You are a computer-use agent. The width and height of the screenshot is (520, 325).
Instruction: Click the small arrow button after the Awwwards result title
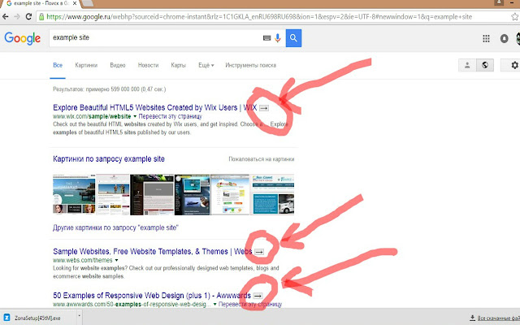click(x=258, y=296)
